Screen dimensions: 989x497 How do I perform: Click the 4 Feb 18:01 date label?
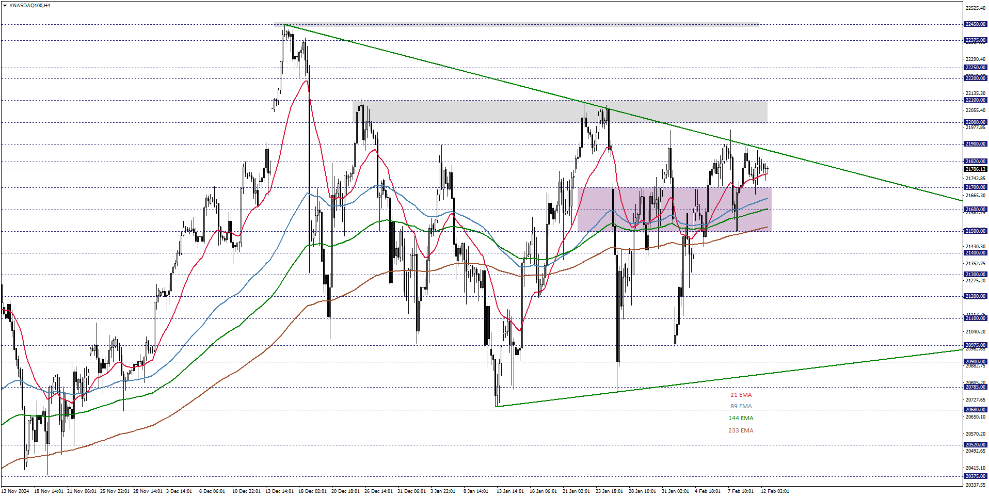click(708, 491)
